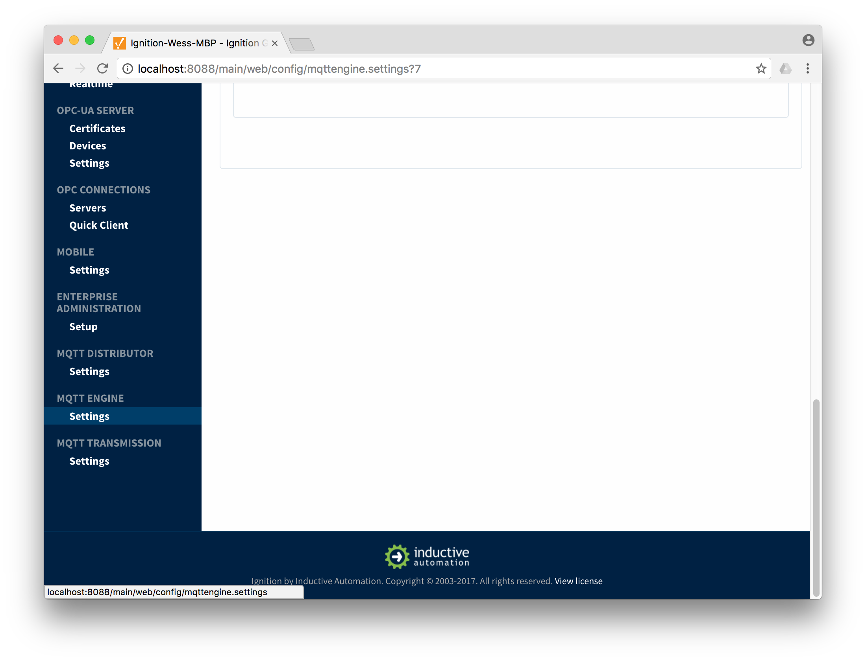Open Settings under MQTT Transmission

[89, 461]
